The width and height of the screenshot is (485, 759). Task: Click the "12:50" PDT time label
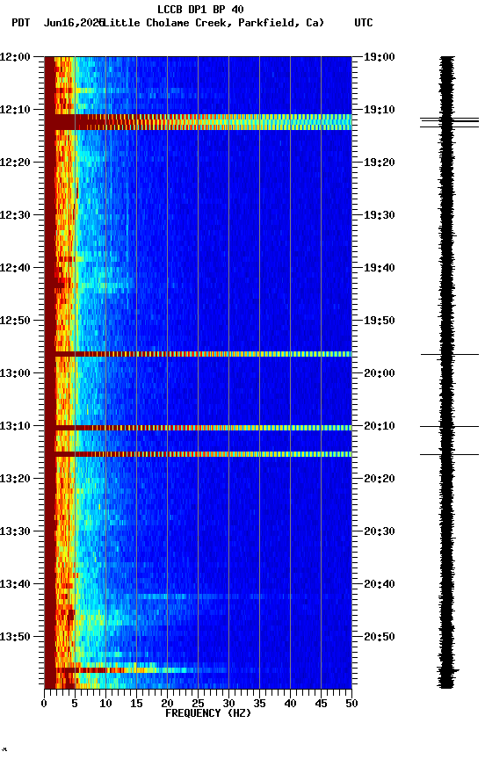pyautogui.click(x=15, y=321)
